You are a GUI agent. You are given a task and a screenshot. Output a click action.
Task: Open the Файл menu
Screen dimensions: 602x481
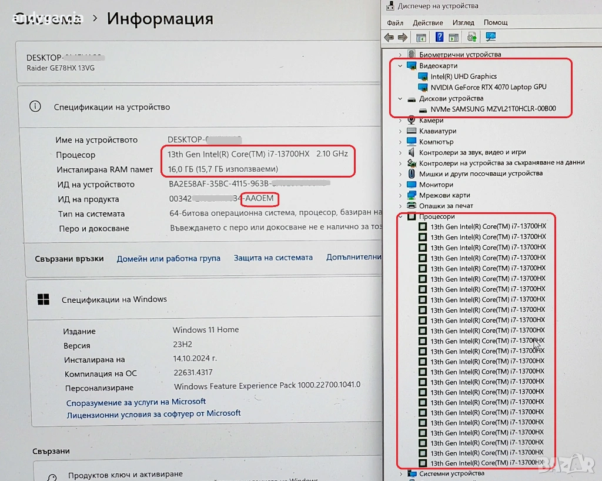[395, 22]
